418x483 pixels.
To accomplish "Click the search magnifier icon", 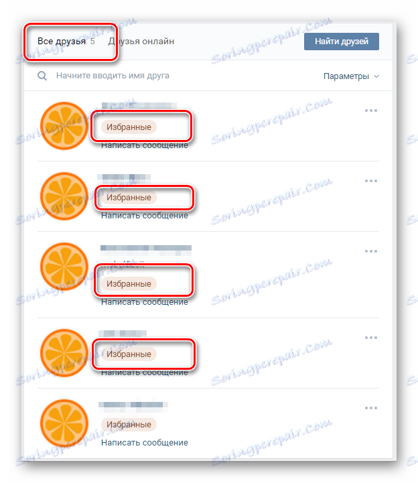I will click(42, 76).
